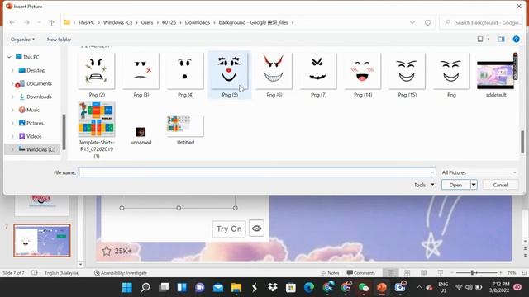Open view options dropdown arrow

pyautogui.click(x=488, y=40)
